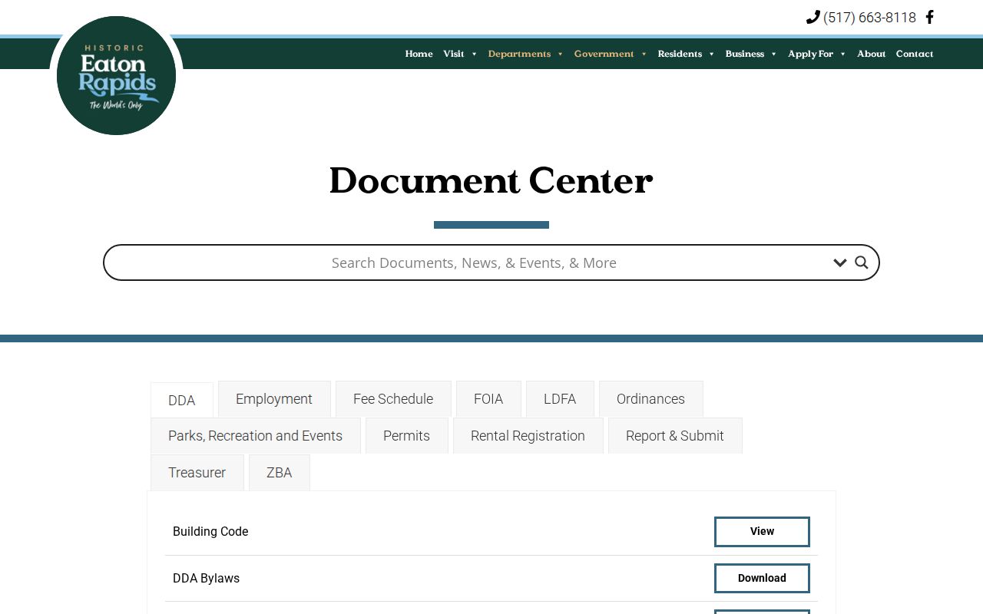
Task: Switch to the Fee Schedule tab
Action: [x=393, y=399]
